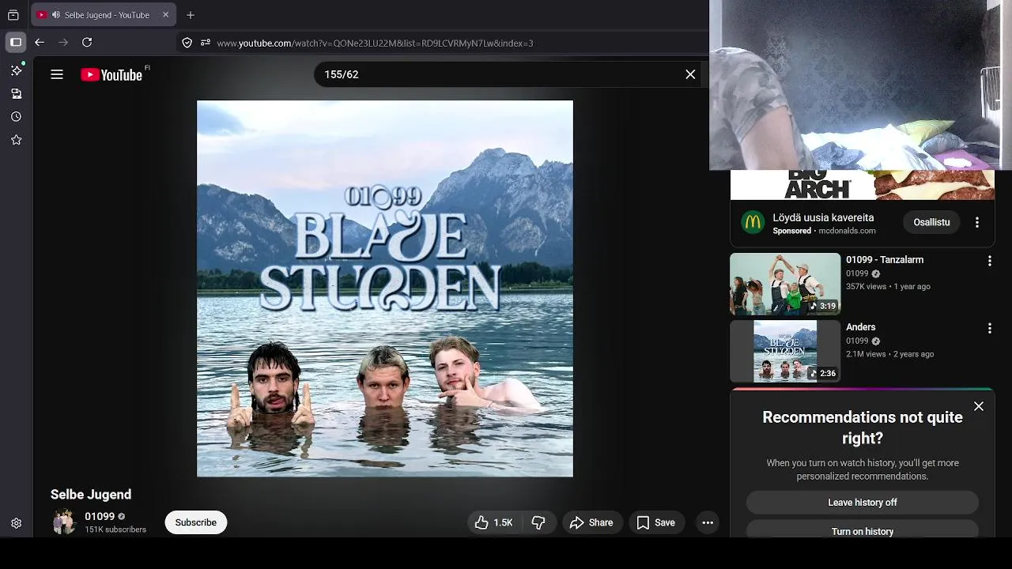View site security shield info
The image size is (1012, 569).
[x=187, y=43]
